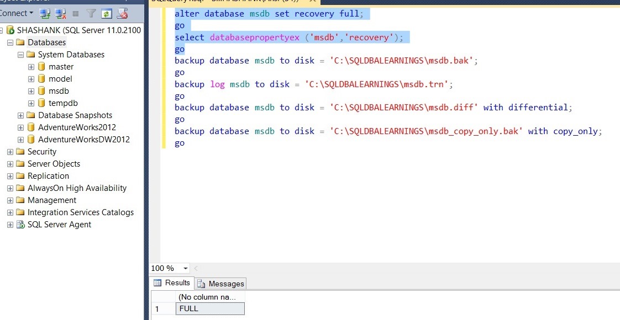620x320 pixels.
Task: Click the 'select databasepropertyex' query line
Action: tap(289, 38)
